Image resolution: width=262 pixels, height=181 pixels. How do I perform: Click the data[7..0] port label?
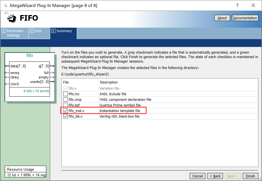18,66
